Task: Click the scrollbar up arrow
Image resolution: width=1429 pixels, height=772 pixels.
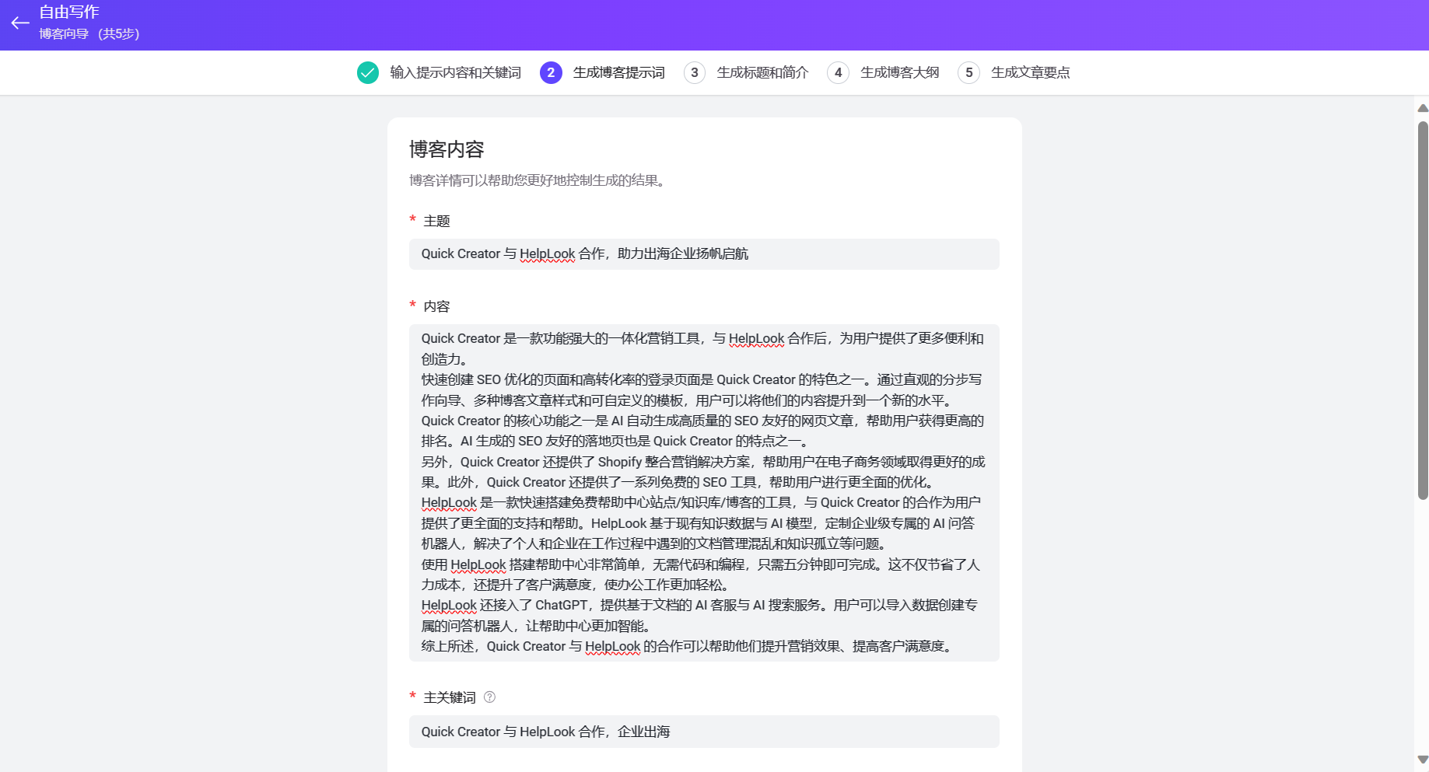Action: [x=1423, y=108]
